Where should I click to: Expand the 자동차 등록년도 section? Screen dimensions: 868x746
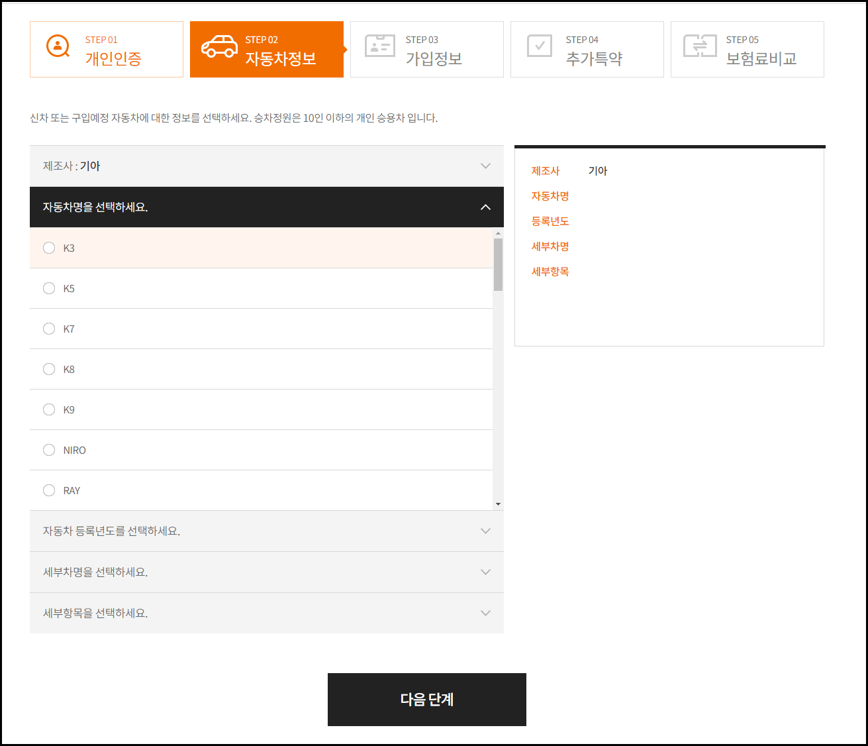click(266, 531)
